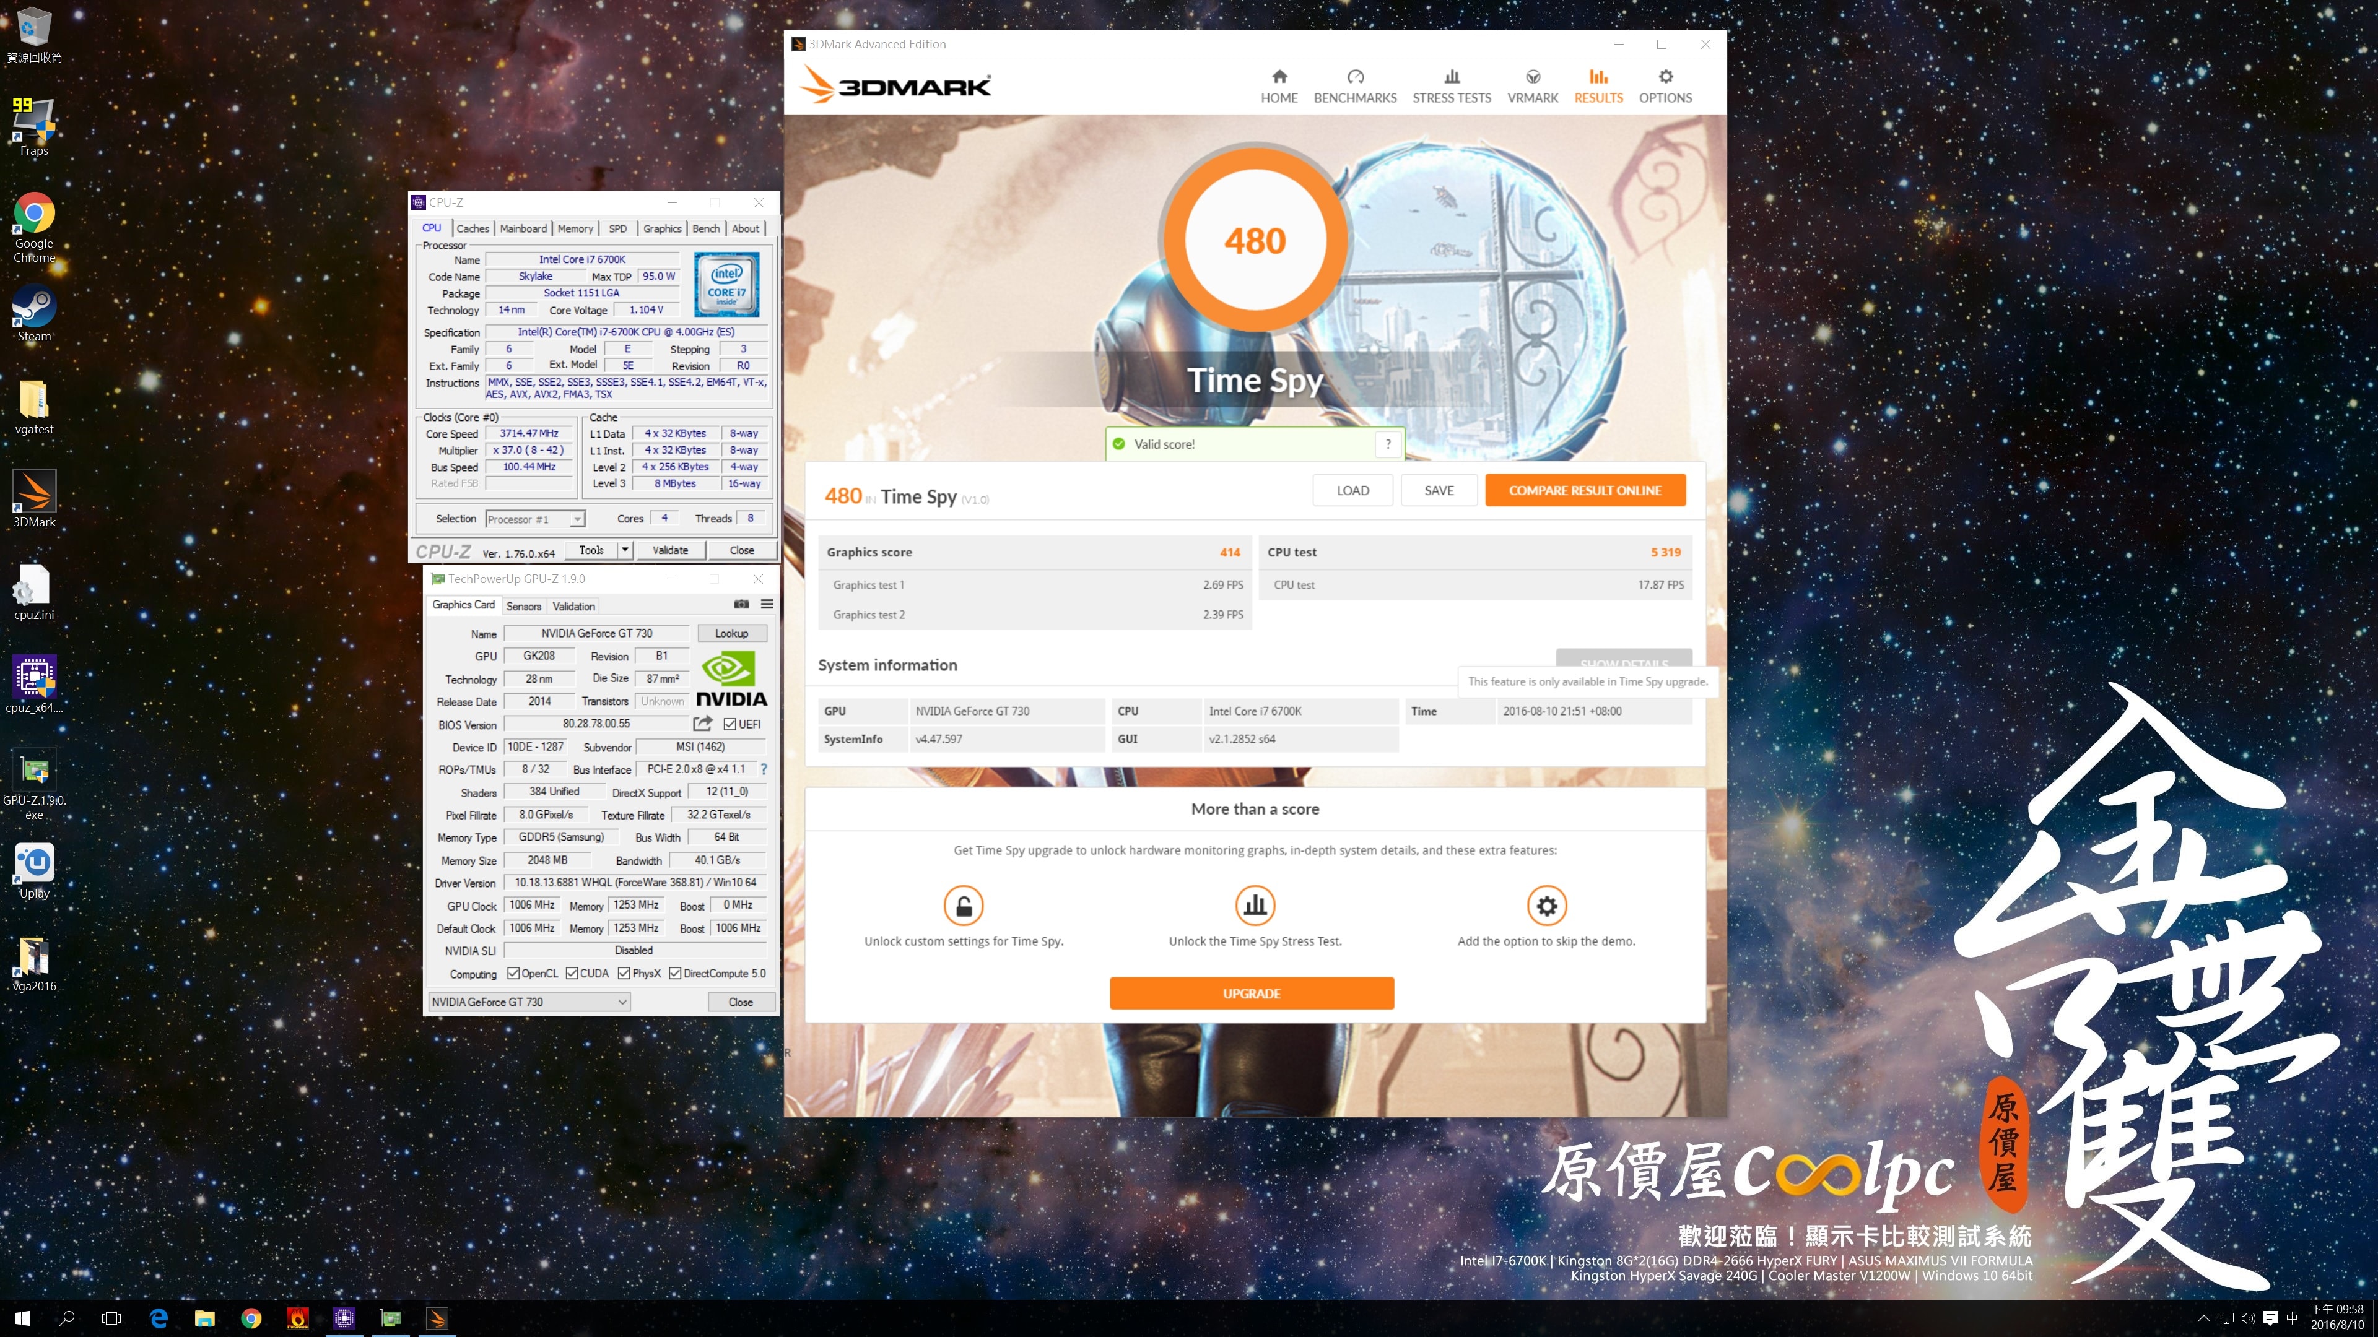This screenshot has height=1337, width=2378.
Task: Click the taskbar clock showing 09:58
Action: point(2337,1317)
